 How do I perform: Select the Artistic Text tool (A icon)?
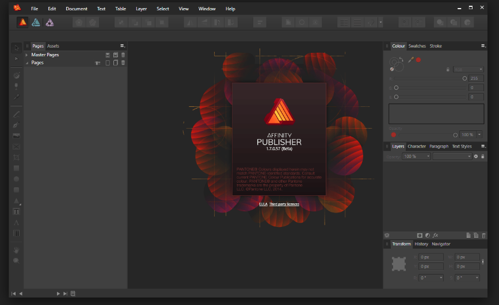pos(16,223)
